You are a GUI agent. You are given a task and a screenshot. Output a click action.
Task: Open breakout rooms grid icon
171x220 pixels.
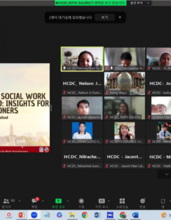click(122, 201)
